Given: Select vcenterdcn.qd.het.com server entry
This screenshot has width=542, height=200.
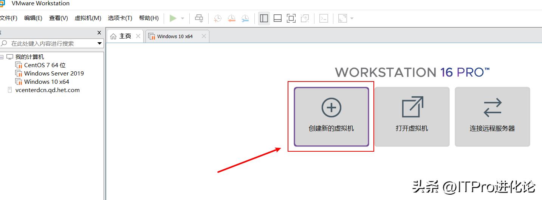Looking at the screenshot, I should (48, 90).
